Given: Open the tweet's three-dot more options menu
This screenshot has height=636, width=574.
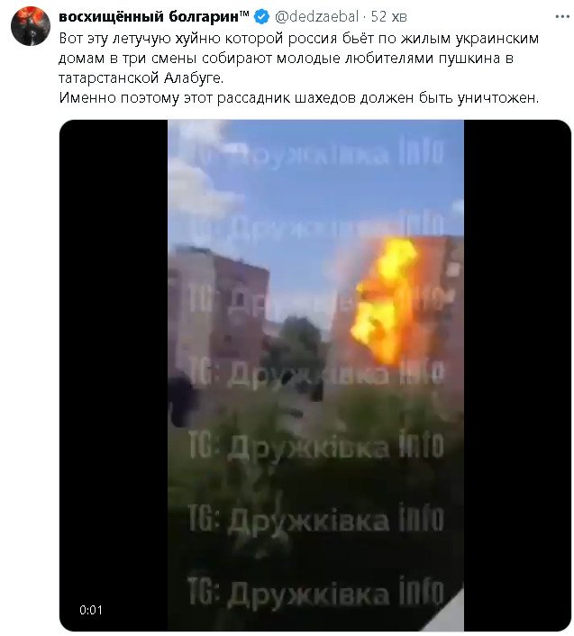Looking at the screenshot, I should coord(561,16).
